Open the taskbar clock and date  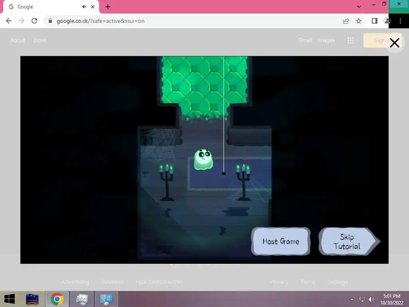point(392,299)
